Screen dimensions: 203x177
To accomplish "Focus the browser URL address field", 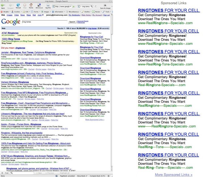I will pyautogui.click(x=62, y=6).
